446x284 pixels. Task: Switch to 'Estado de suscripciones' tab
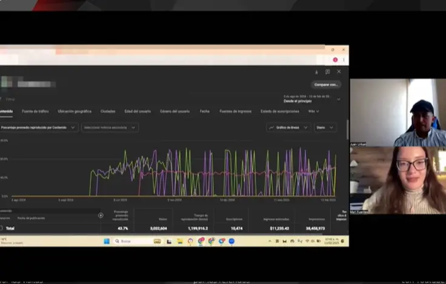coord(279,111)
